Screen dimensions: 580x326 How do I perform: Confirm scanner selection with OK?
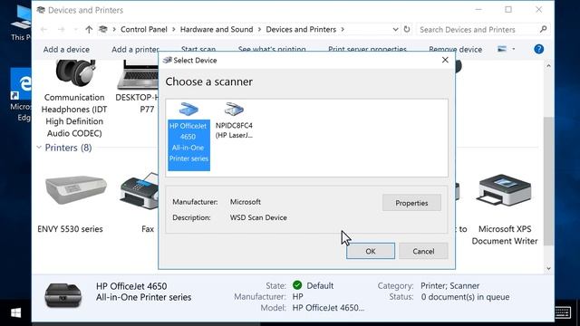(x=371, y=252)
